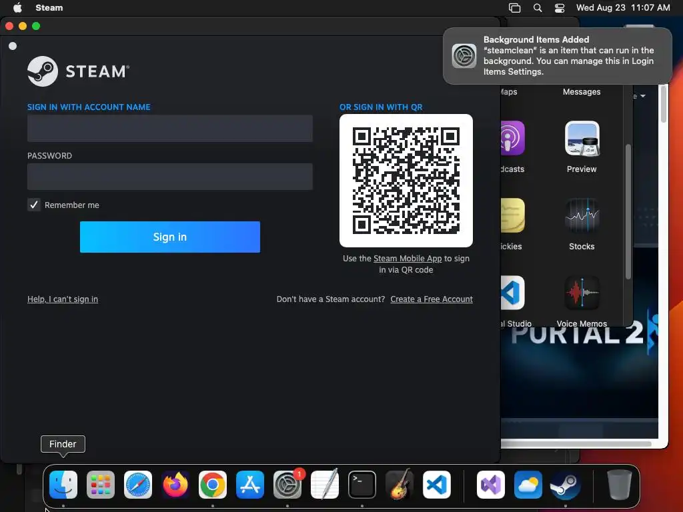683x512 pixels.
Task: Launch Terminal from the Dock
Action: [362, 485]
